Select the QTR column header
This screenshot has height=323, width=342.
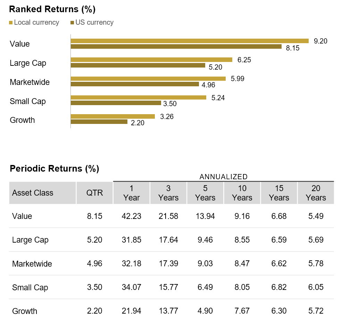[x=95, y=193]
